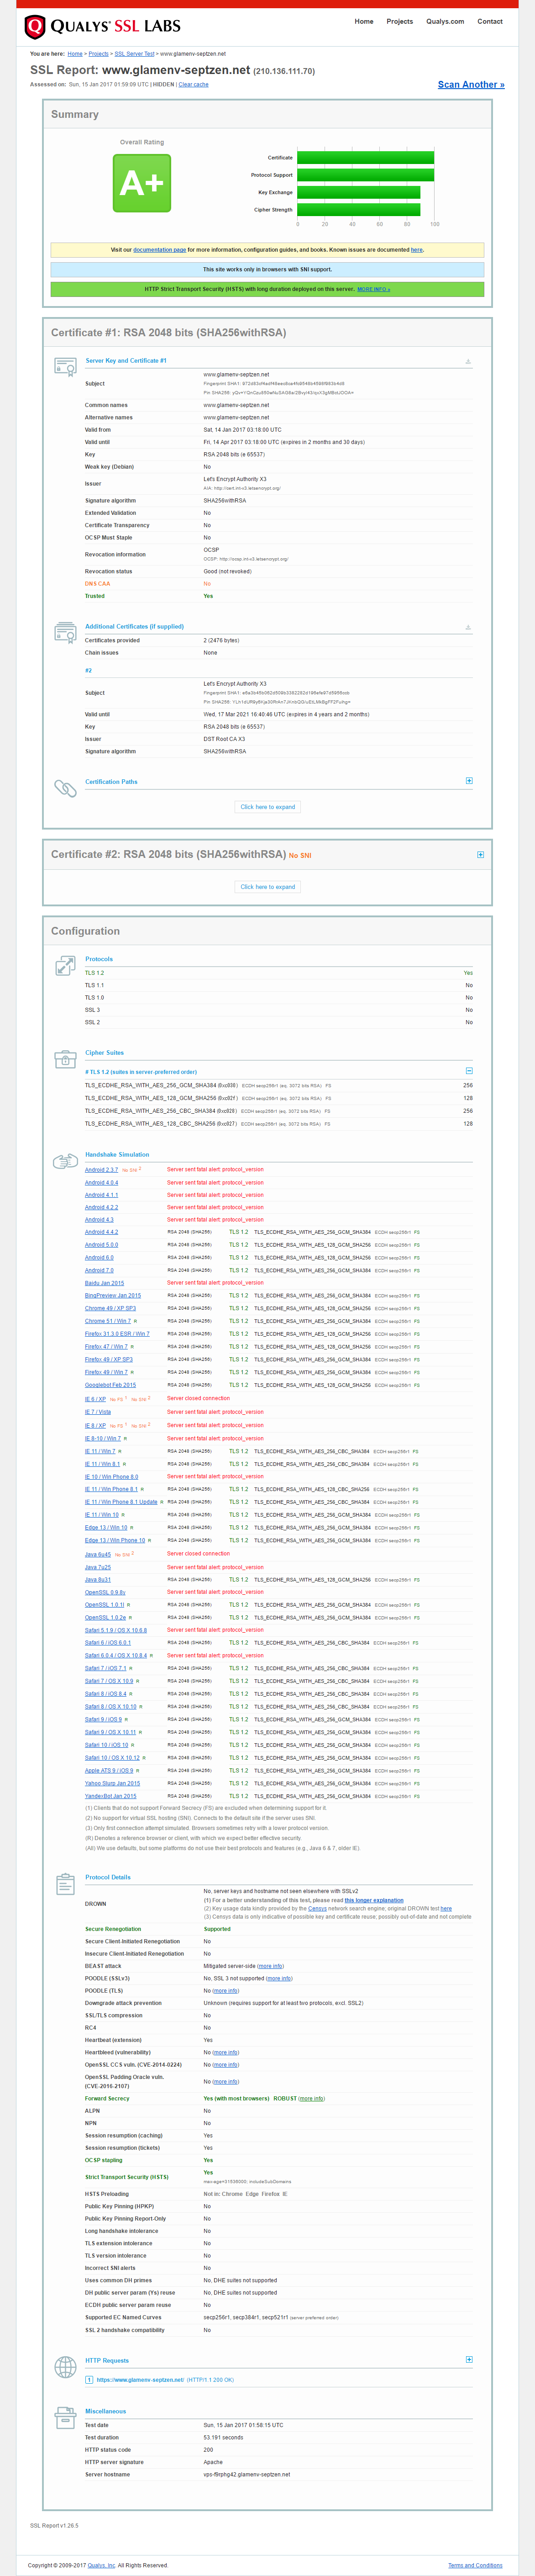The height and width of the screenshot is (2576, 535).
Task: Click 'Click here to expand' under Certificate #2
Action: click(268, 887)
